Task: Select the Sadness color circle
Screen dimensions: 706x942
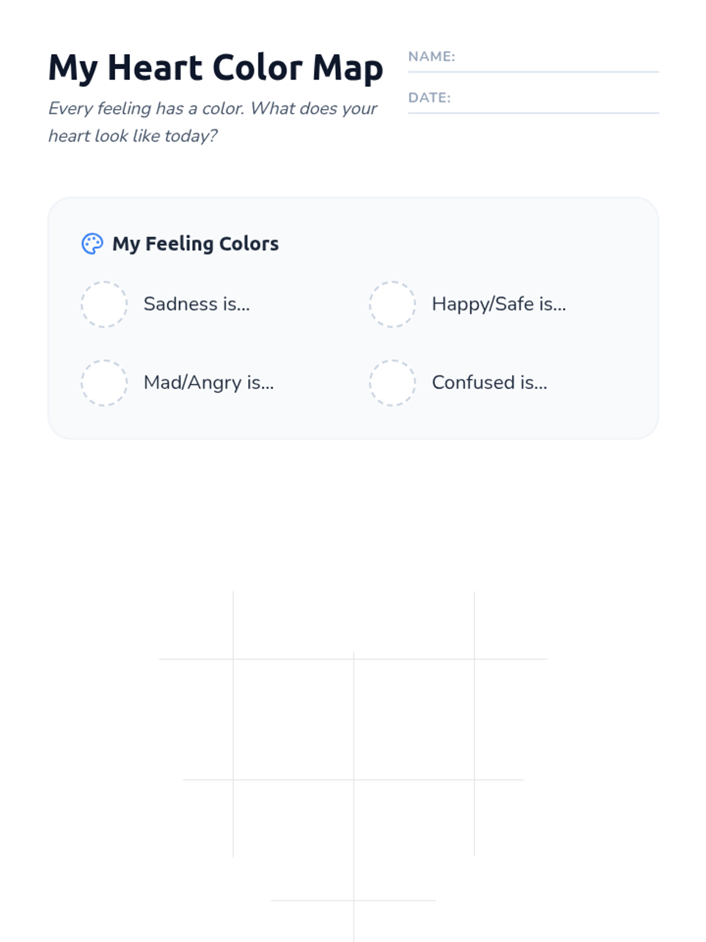Action: pyautogui.click(x=104, y=304)
